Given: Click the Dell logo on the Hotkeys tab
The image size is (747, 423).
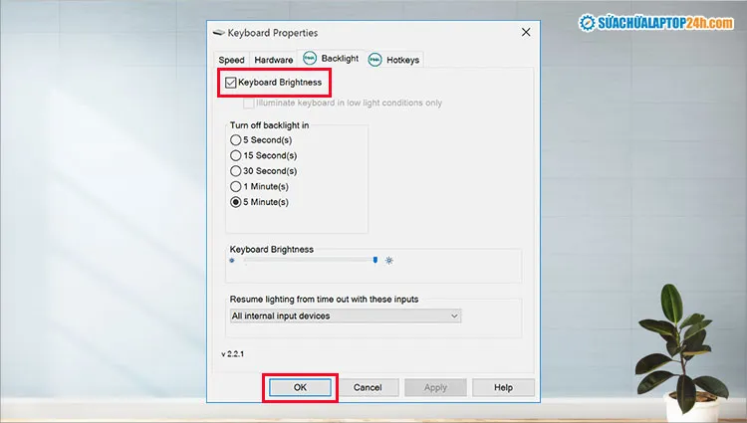Looking at the screenshot, I should click(x=375, y=59).
